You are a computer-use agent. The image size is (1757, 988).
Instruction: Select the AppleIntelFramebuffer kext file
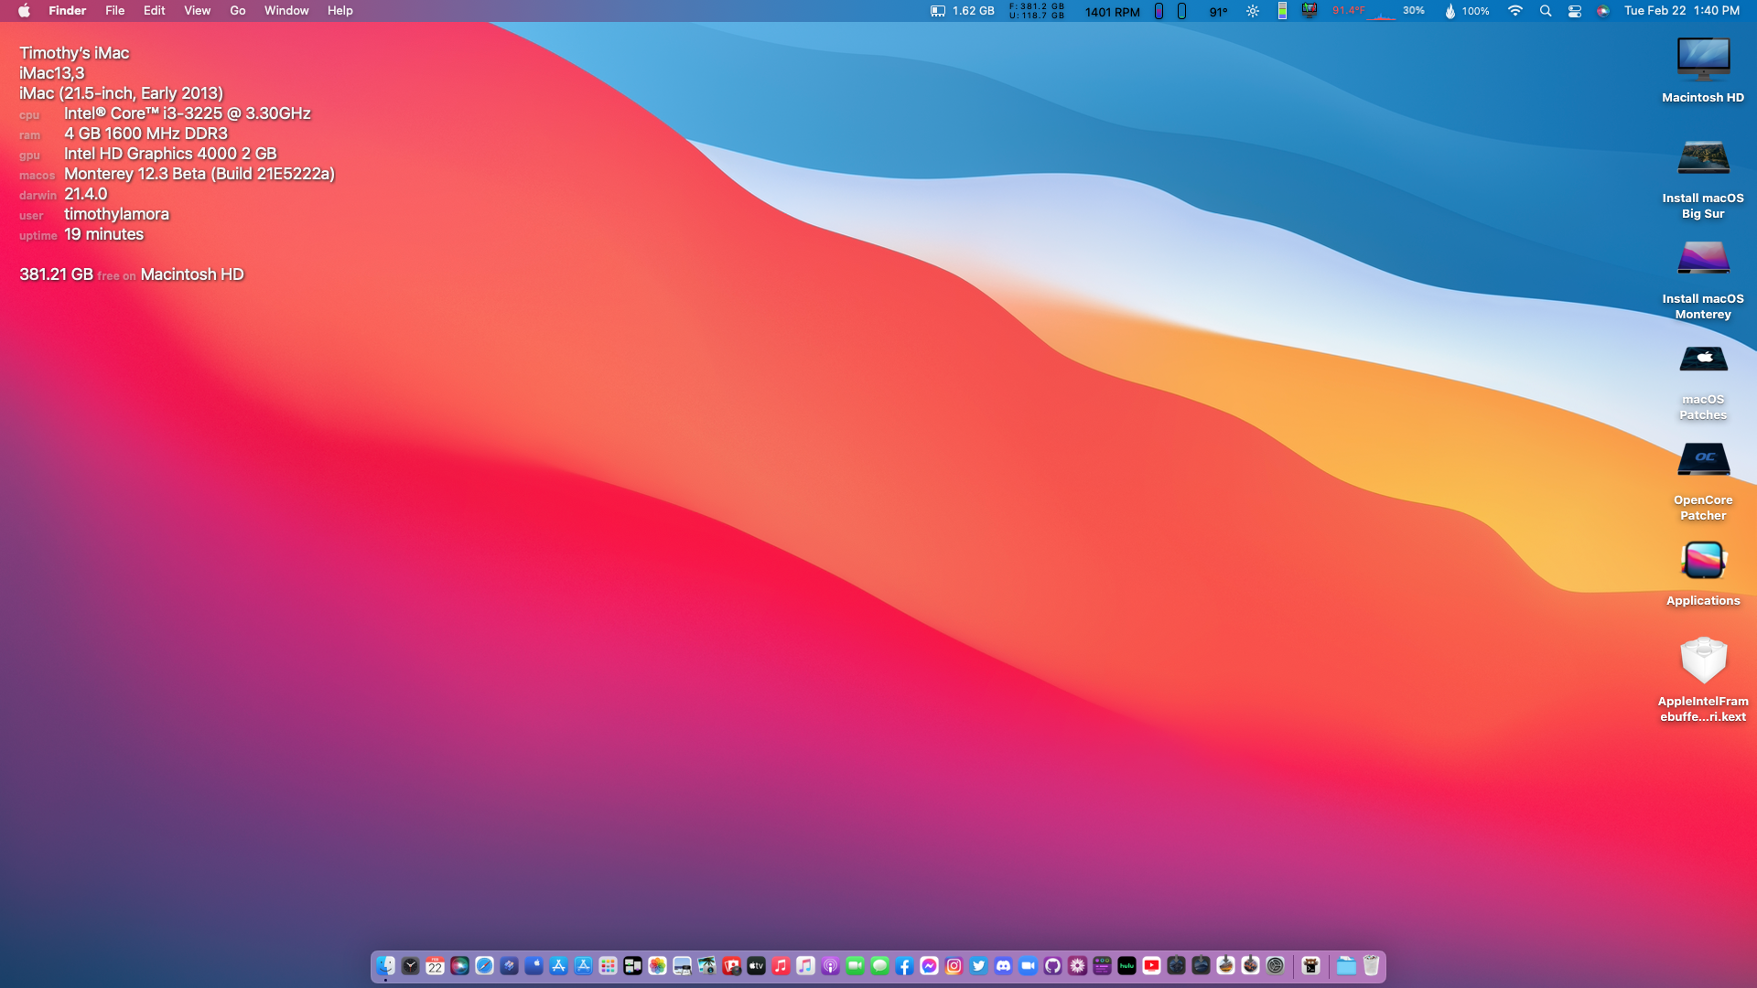(x=1703, y=661)
